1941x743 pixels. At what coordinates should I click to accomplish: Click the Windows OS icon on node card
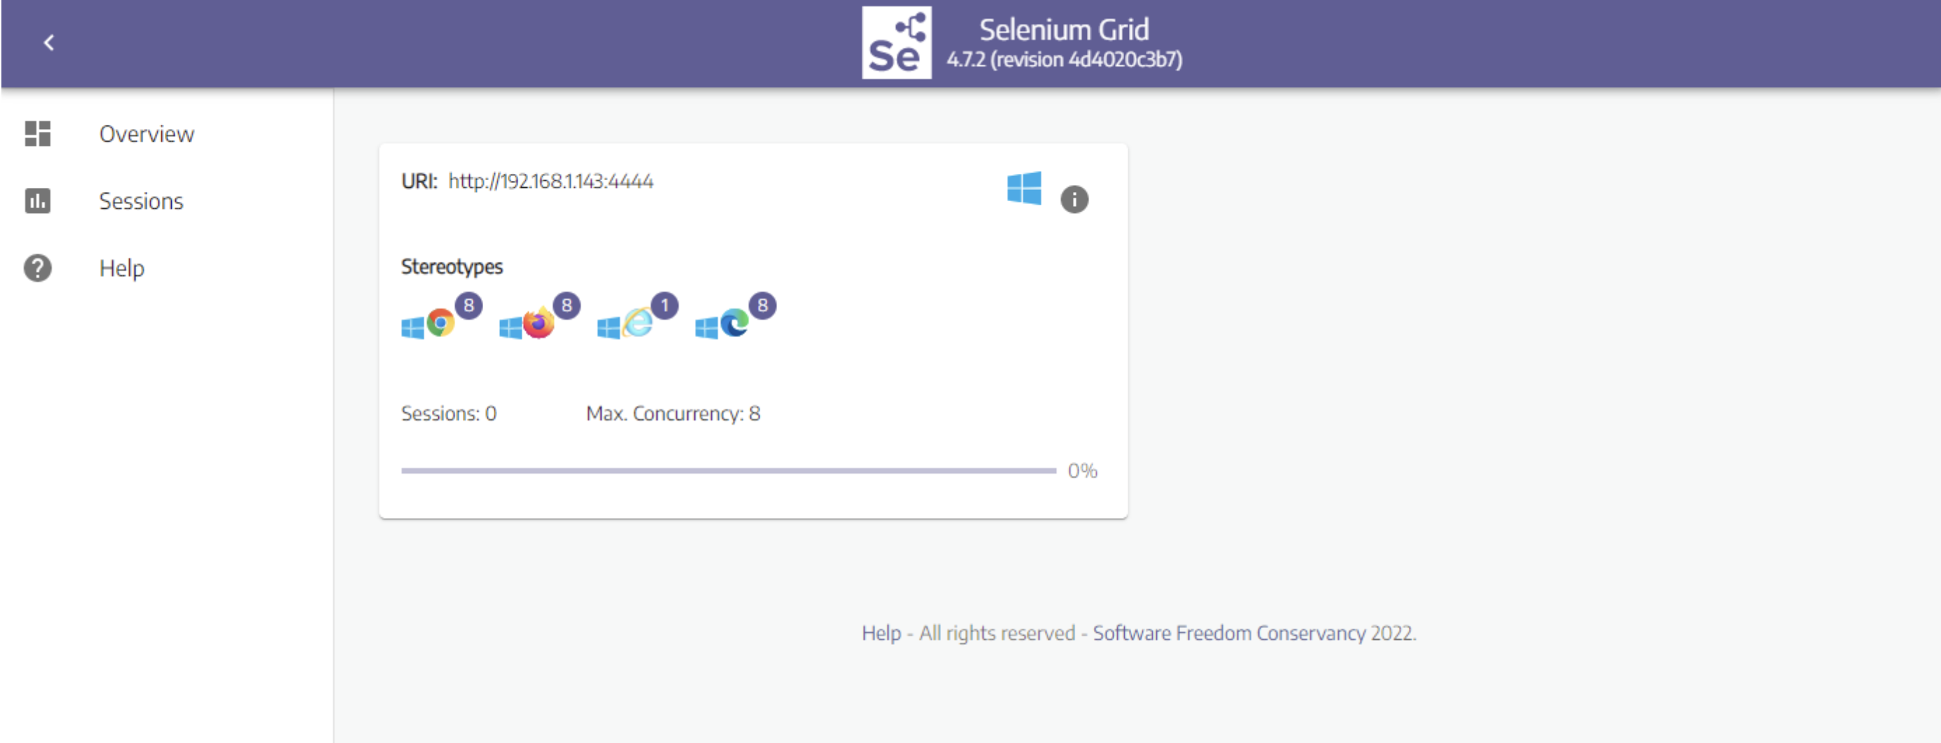click(1023, 188)
